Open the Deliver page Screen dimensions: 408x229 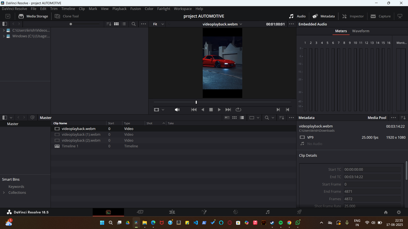(299, 212)
